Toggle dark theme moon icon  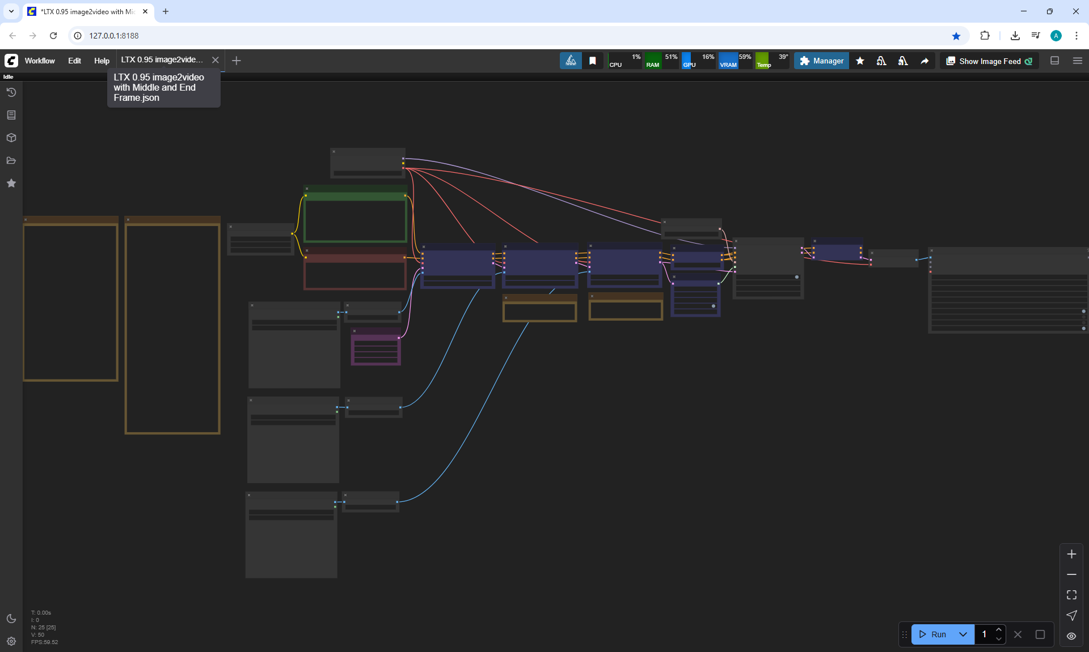tap(11, 619)
